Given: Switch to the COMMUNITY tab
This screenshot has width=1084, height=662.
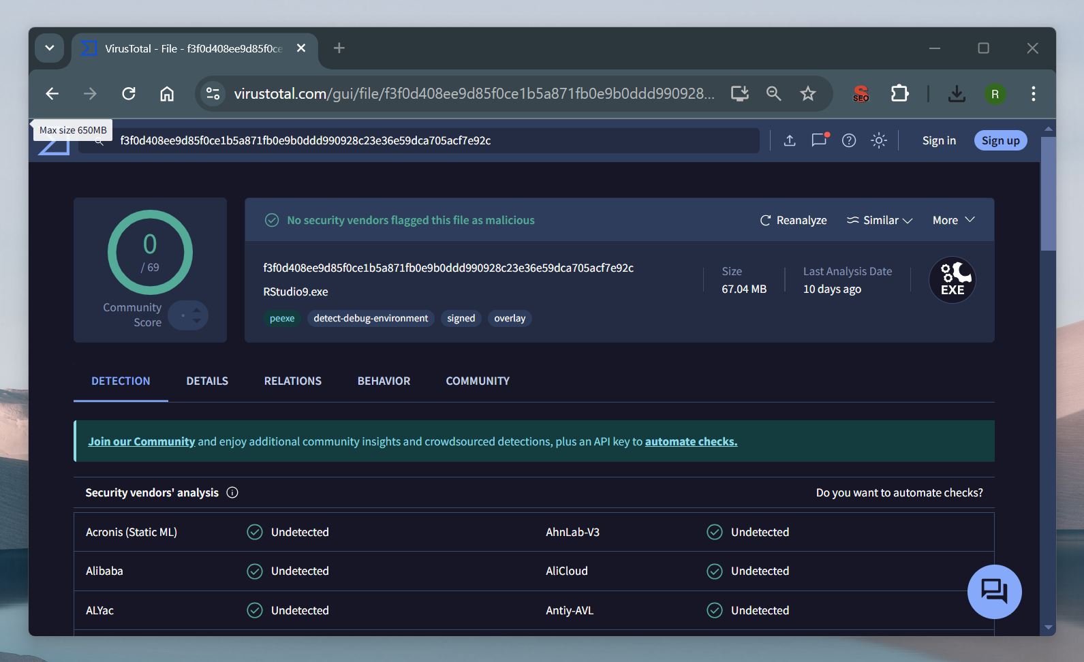Looking at the screenshot, I should (x=478, y=381).
